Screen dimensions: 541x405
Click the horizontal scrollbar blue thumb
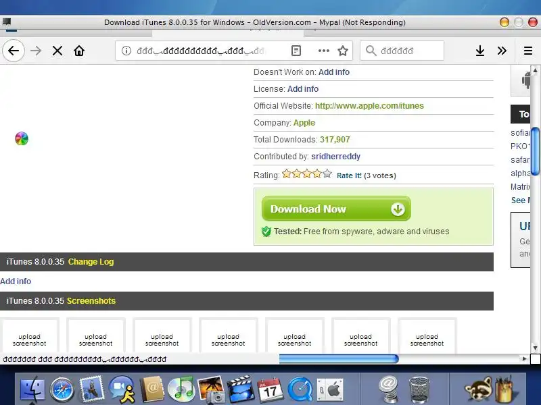pos(339,359)
